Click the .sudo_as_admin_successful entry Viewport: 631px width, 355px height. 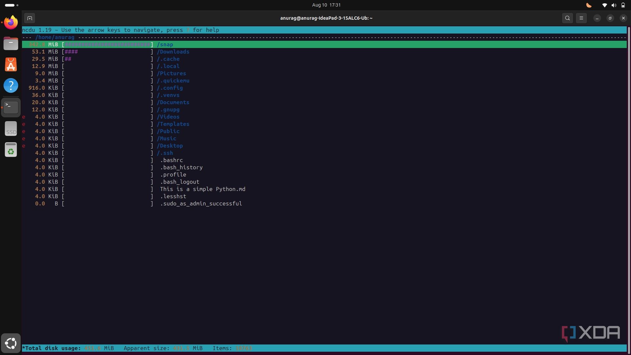(x=201, y=203)
